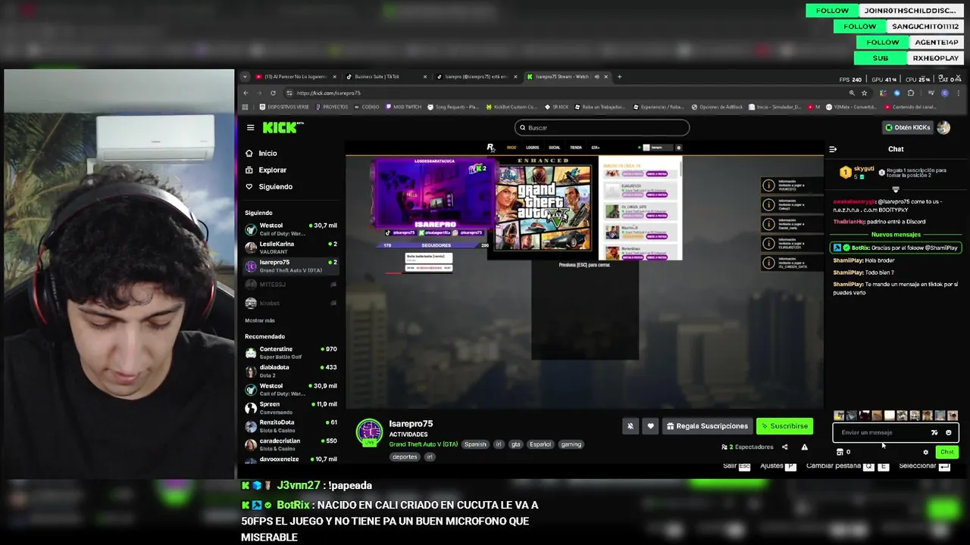Click the report warning triangle icon
Screen dimensions: 970x545
[x=804, y=447]
